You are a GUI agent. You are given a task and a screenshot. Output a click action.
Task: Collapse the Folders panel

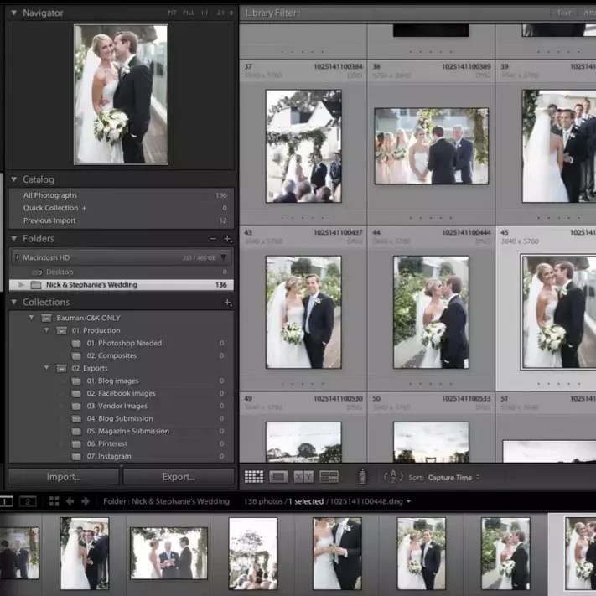(14, 238)
